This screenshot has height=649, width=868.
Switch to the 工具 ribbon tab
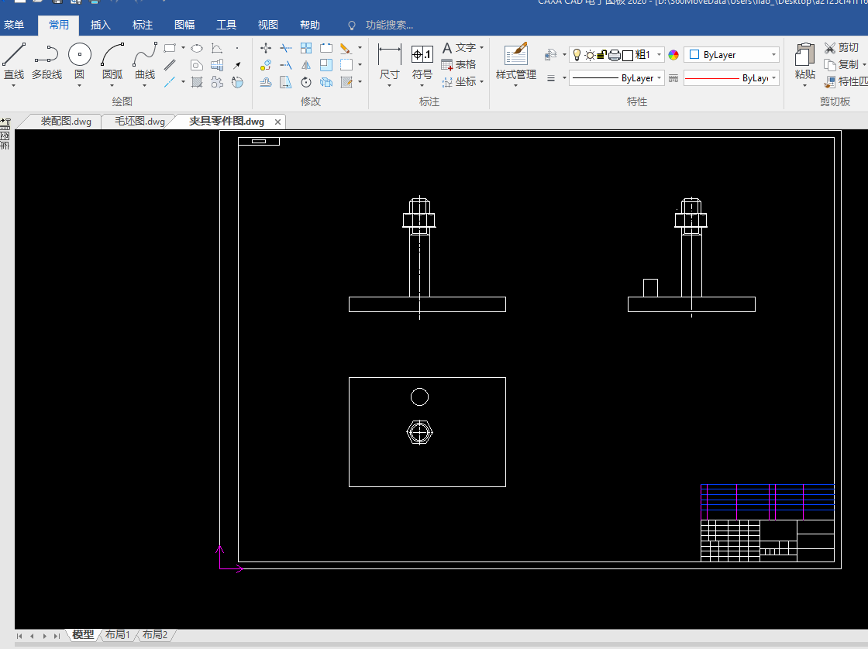pos(226,25)
